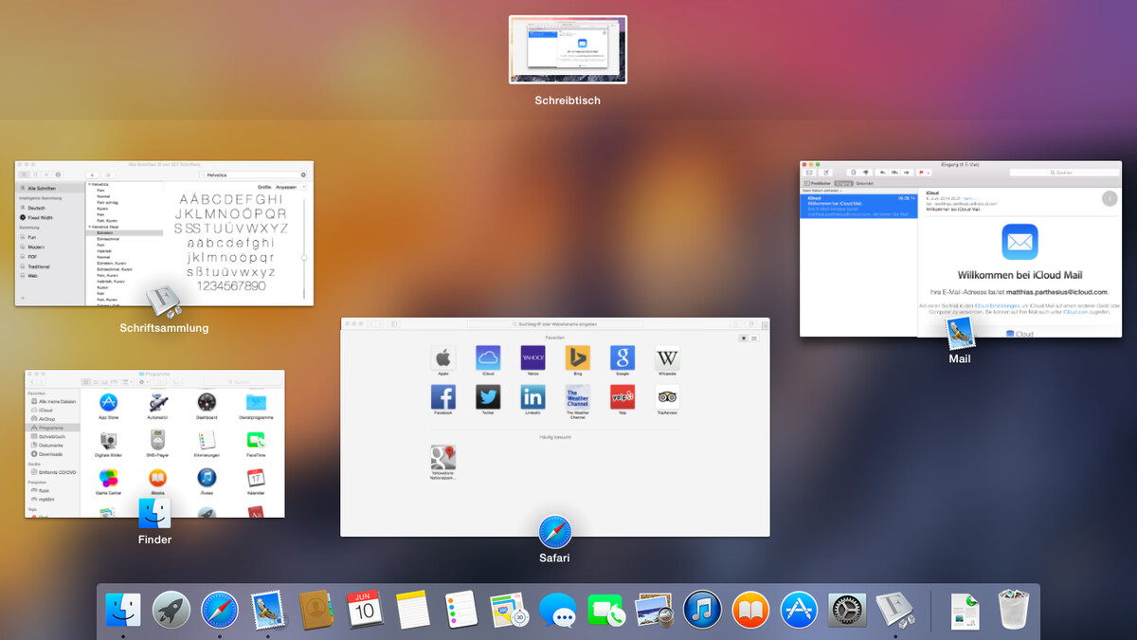
Task: Open the Yelp favorite in Safari
Action: point(622,396)
